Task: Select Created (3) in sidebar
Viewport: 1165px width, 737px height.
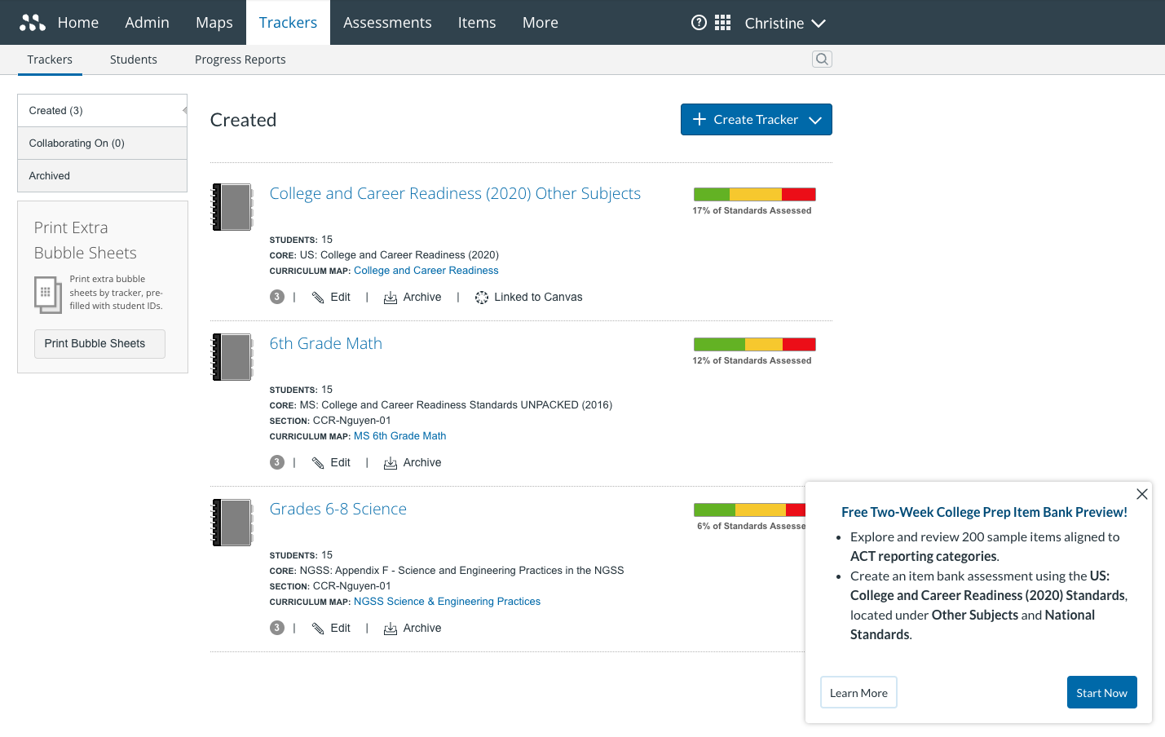Action: click(102, 111)
